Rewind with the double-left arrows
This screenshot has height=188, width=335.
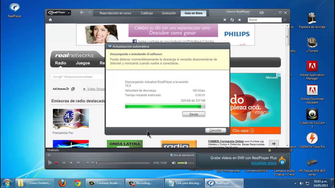tap(87, 163)
